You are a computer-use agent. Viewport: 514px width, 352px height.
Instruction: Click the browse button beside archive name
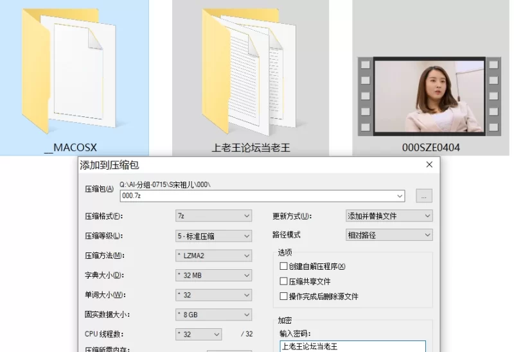(x=424, y=196)
